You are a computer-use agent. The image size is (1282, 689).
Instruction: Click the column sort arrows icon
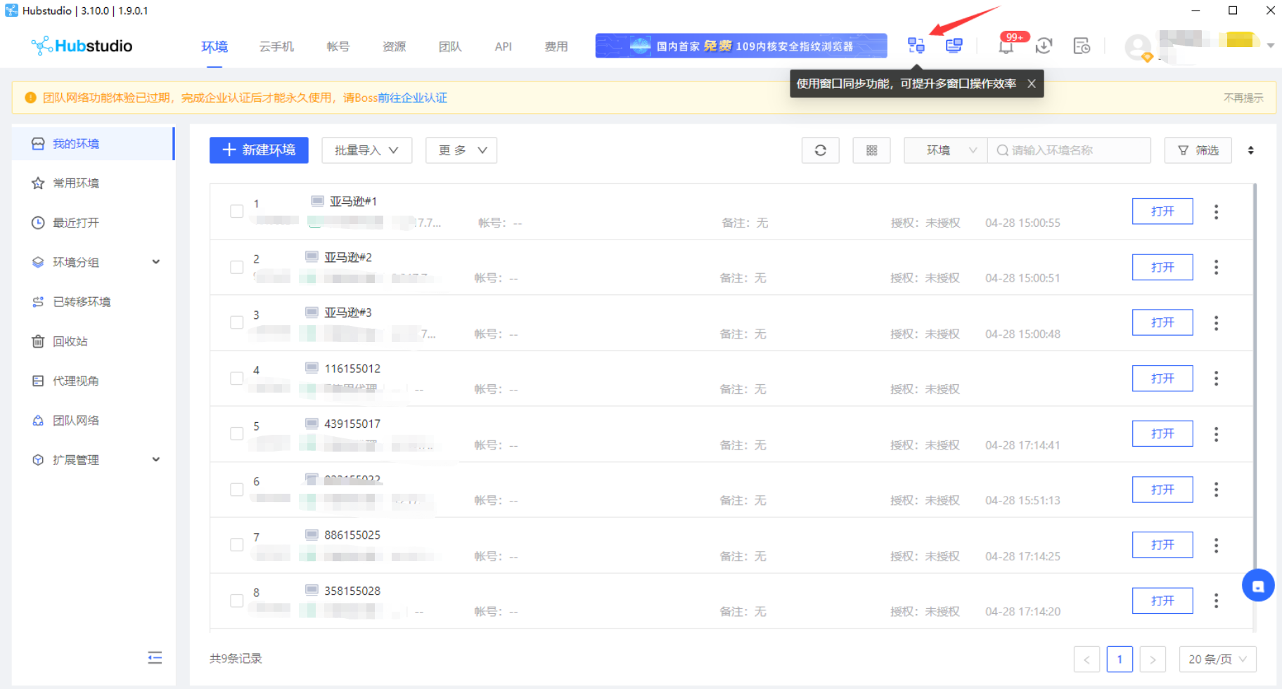pos(1250,150)
